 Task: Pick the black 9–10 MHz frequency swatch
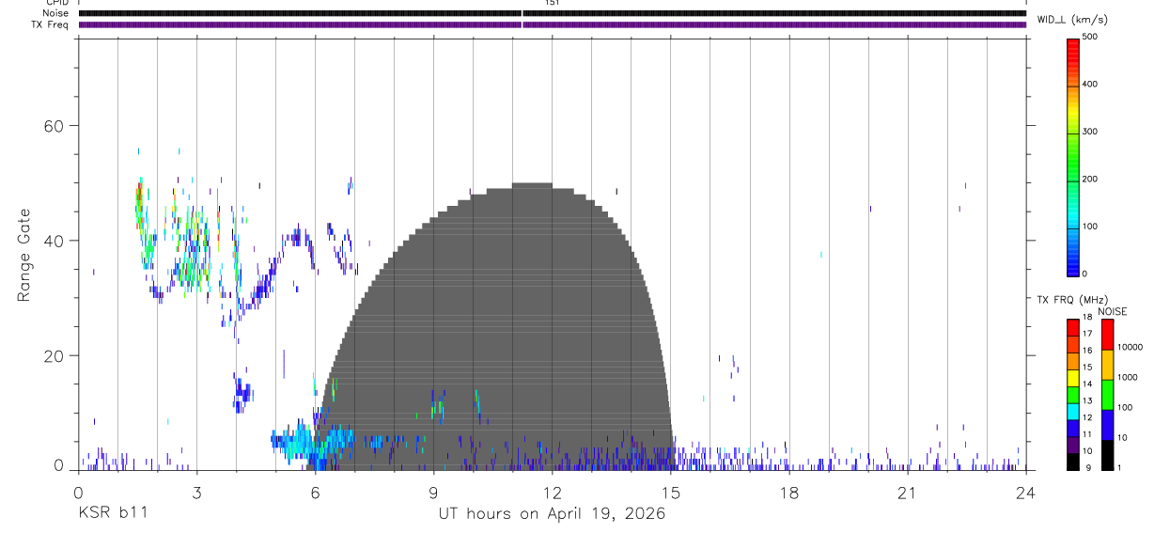1072,461
